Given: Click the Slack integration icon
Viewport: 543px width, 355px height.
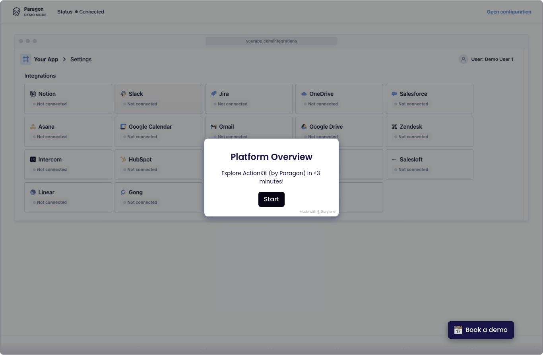Looking at the screenshot, I should (123, 94).
